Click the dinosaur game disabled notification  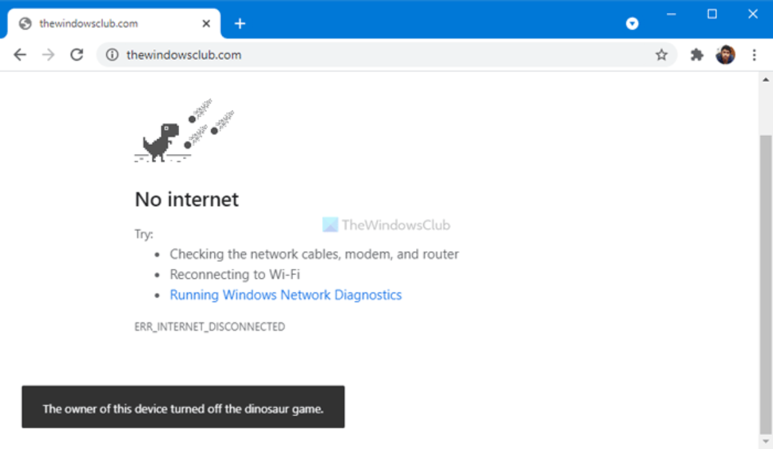183,407
